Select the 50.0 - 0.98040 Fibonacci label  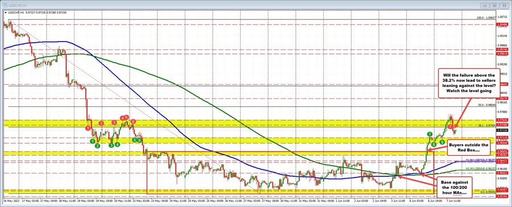pos(487,105)
